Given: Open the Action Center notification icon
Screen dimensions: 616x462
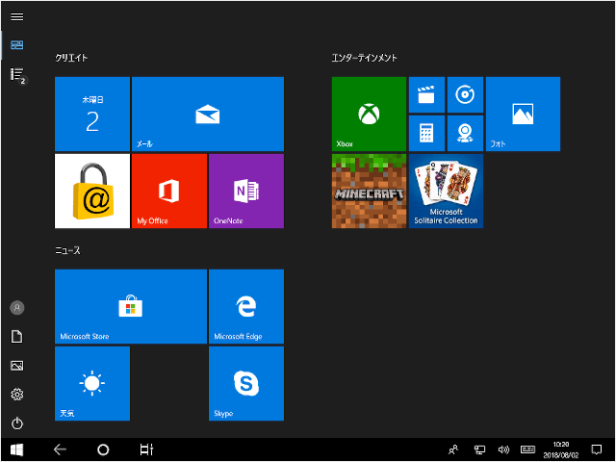Looking at the screenshot, I should pyautogui.click(x=597, y=449).
